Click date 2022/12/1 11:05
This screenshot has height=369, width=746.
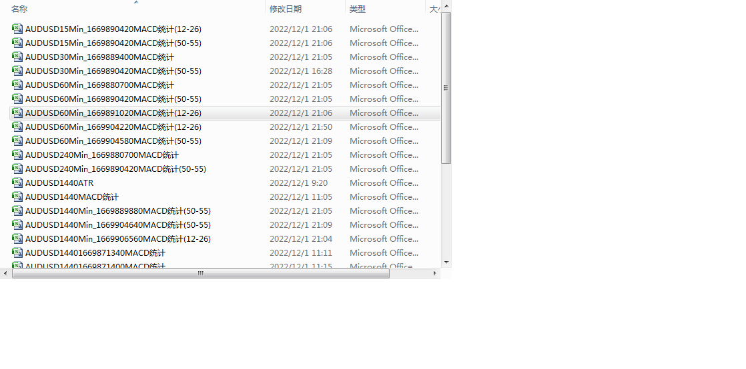point(301,196)
